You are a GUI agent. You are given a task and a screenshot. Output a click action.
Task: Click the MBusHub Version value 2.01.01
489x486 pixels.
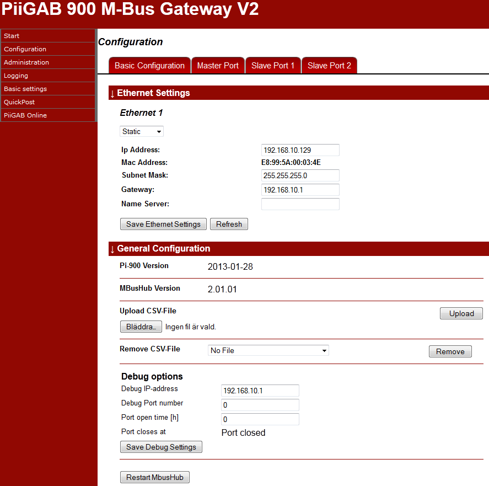click(x=222, y=290)
